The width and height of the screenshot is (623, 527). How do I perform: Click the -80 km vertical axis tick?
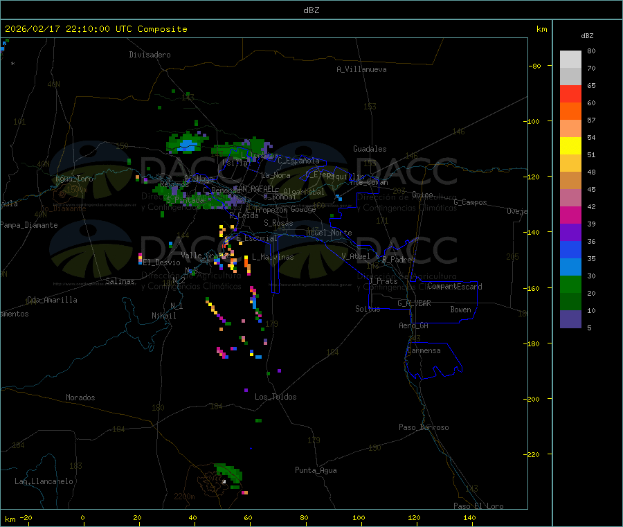pyautogui.click(x=534, y=66)
